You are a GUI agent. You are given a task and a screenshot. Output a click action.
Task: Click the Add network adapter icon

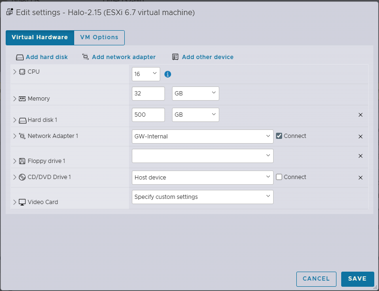pyautogui.click(x=86, y=57)
